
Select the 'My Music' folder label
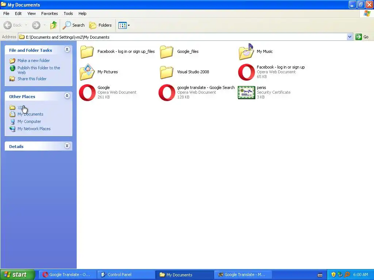[x=264, y=51]
